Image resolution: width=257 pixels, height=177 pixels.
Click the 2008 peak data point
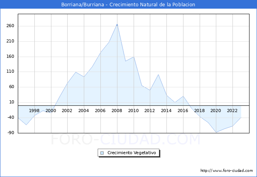117,24
